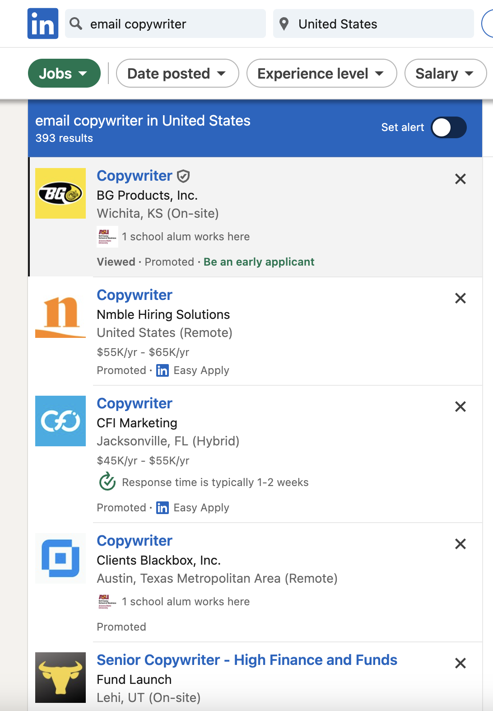Dismiss the BG Products job listing
Viewport: 493px width, 711px height.
[x=460, y=179]
